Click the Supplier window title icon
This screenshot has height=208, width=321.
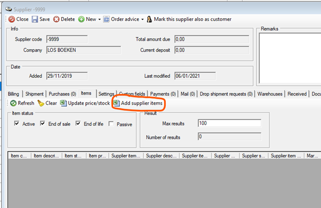pos(9,9)
